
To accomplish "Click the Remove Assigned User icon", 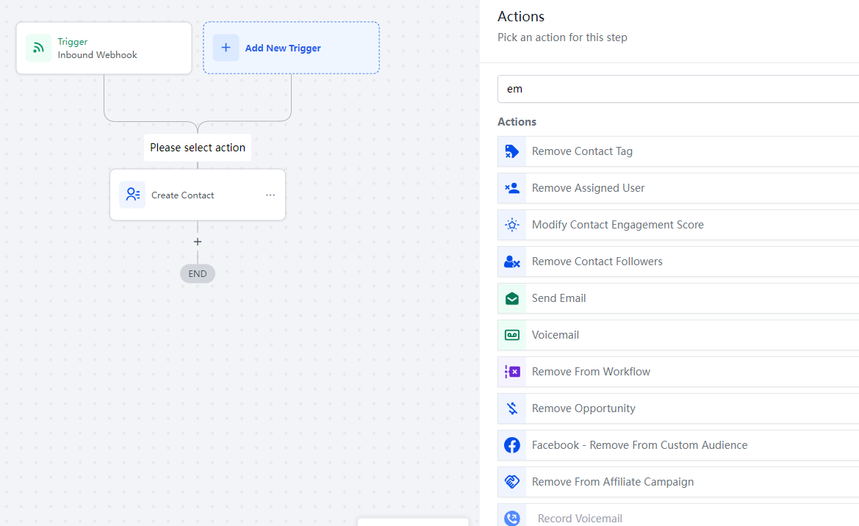I will [512, 188].
